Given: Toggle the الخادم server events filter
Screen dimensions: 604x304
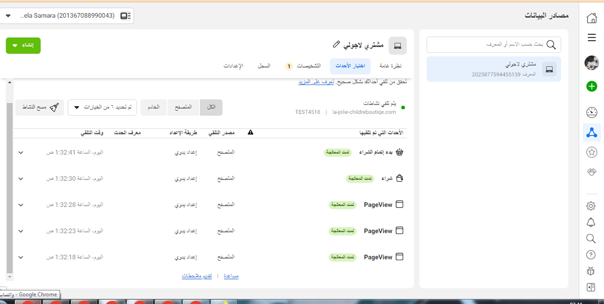Looking at the screenshot, I should coord(153,107).
